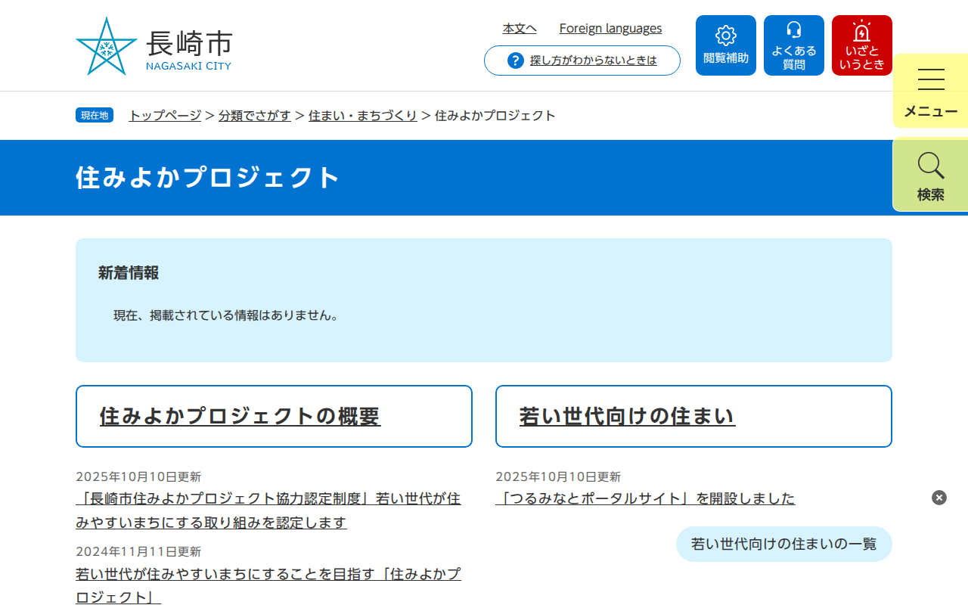Open the いざというとき emergency button
The width and height of the screenshot is (968, 605).
point(862,45)
